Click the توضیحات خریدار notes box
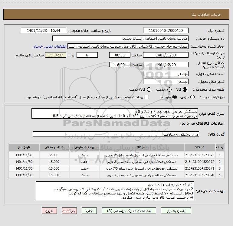 pos(115,191)
